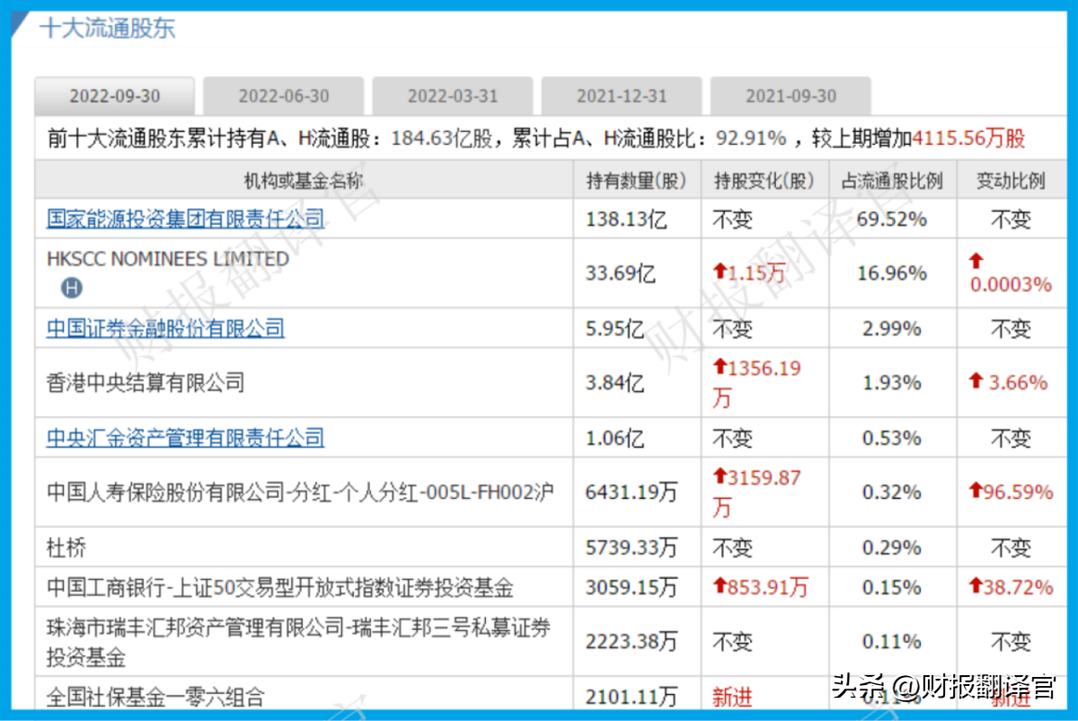
Task: Click the 5739.33万 holding value
Action: coord(632,547)
